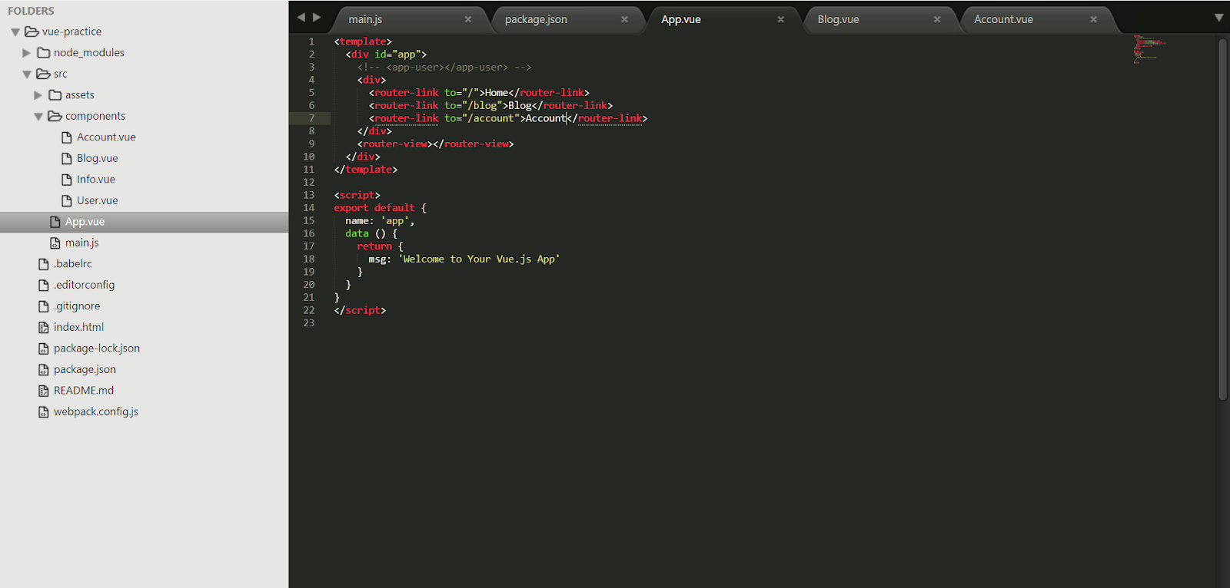The height and width of the screenshot is (588, 1230).
Task: Click the .babelrc file icon
Action: [x=44, y=264]
